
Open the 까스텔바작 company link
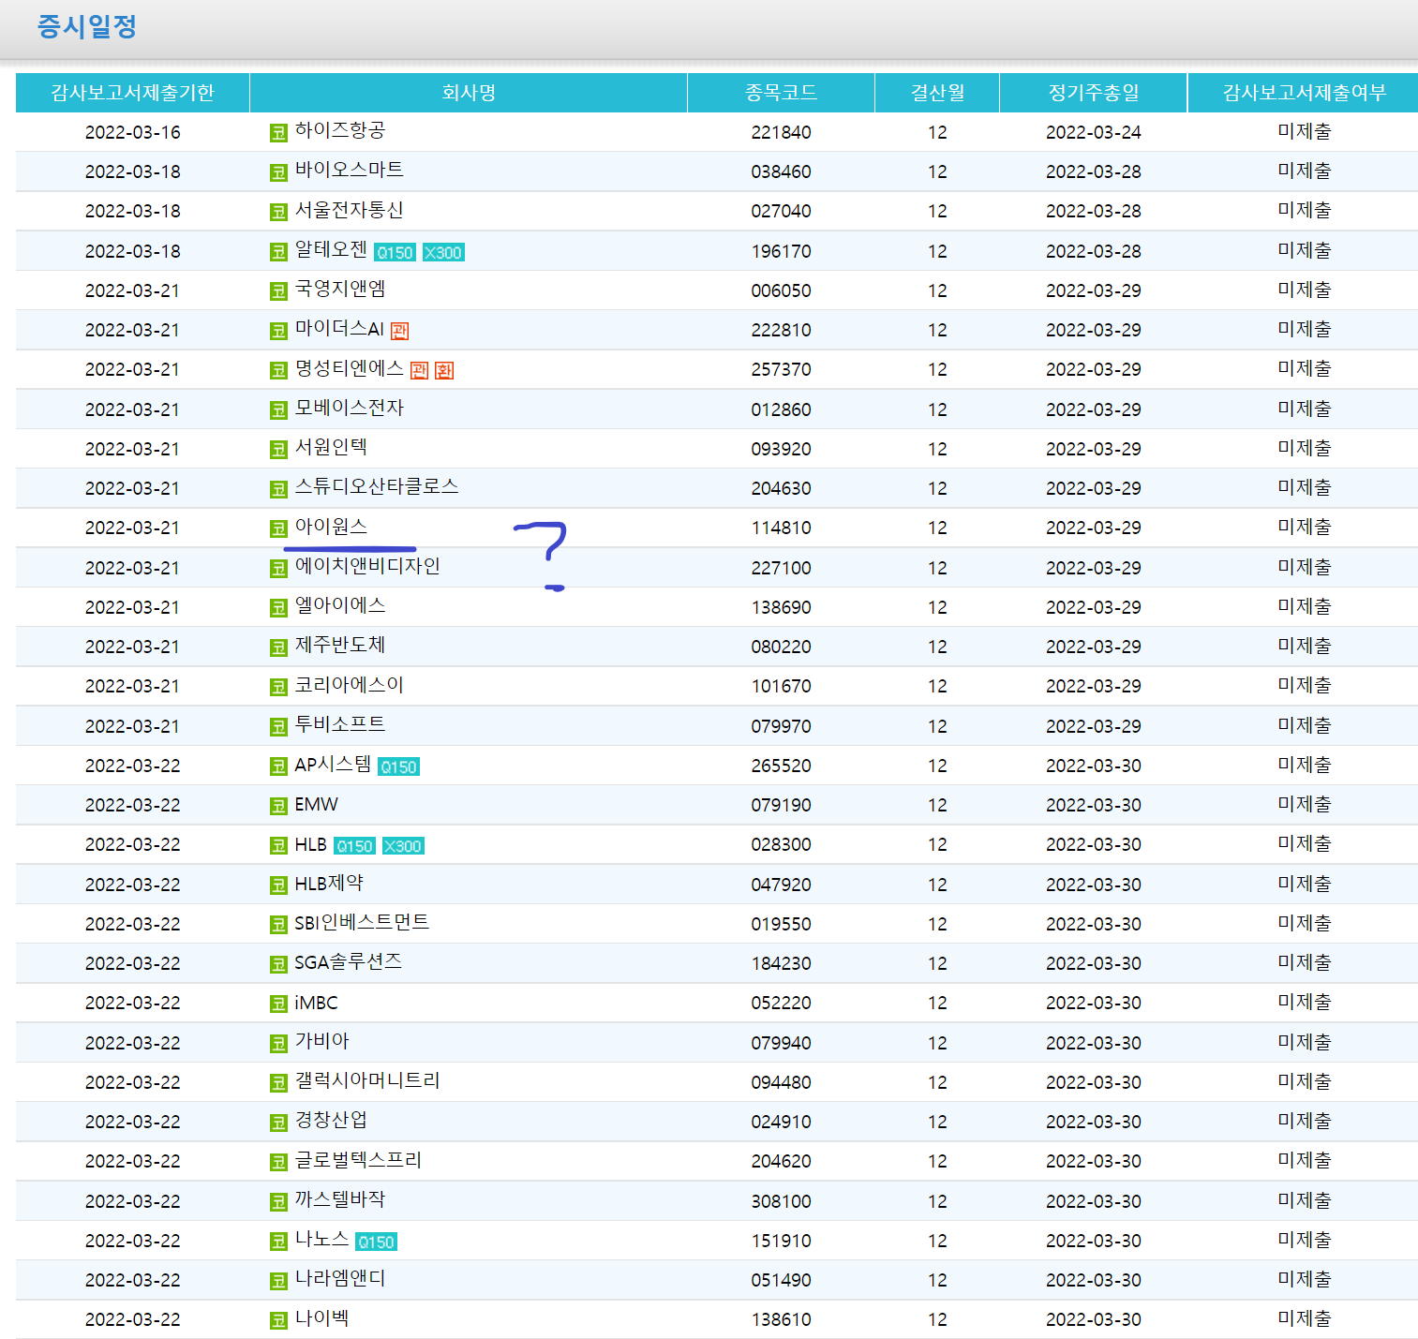click(x=340, y=1199)
